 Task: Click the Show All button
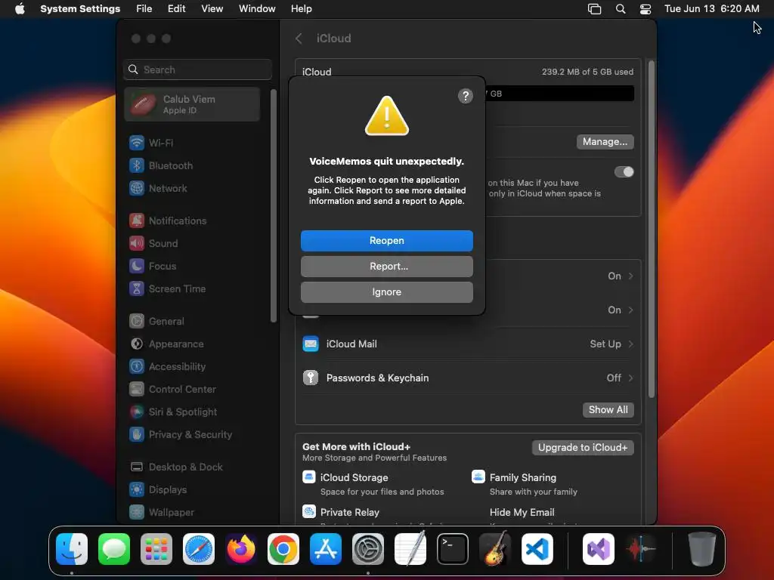point(608,410)
